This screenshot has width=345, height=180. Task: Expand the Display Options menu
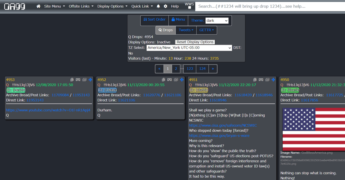112,6
